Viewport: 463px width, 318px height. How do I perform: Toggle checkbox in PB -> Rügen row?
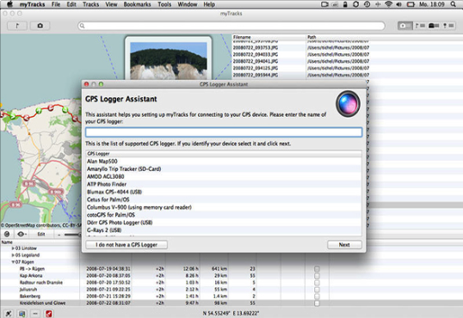(317, 269)
